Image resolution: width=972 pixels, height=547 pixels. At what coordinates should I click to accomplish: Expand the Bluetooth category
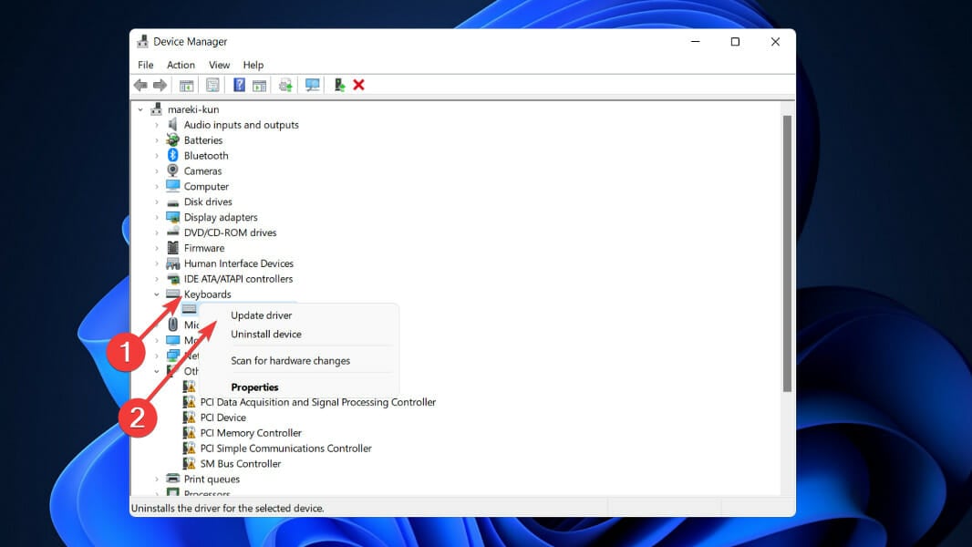pyautogui.click(x=156, y=156)
